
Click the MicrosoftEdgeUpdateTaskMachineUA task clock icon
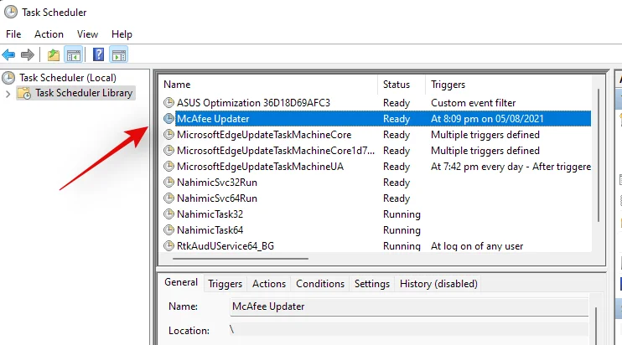pos(168,166)
